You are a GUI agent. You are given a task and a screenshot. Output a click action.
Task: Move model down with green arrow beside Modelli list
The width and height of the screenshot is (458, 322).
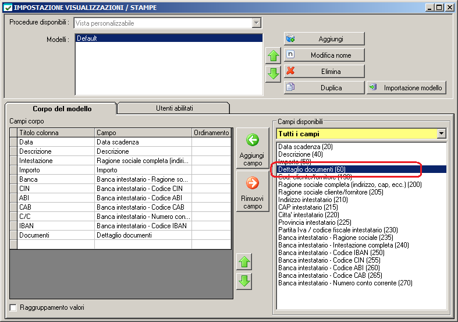273,73
